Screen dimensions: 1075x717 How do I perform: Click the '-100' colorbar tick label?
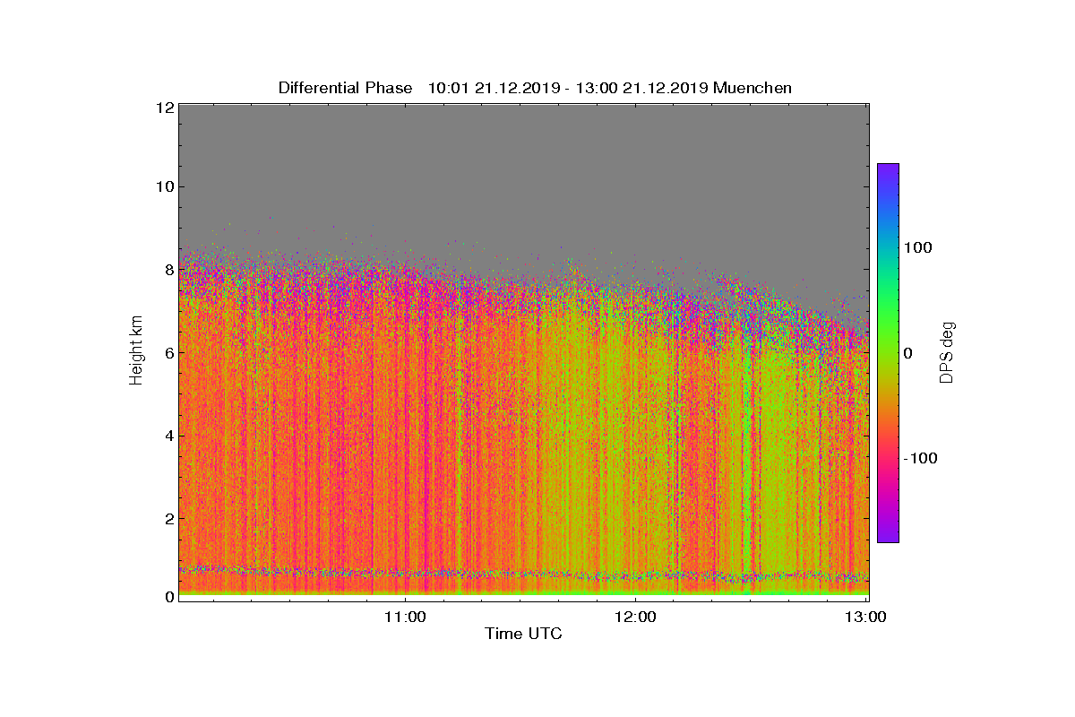click(921, 458)
